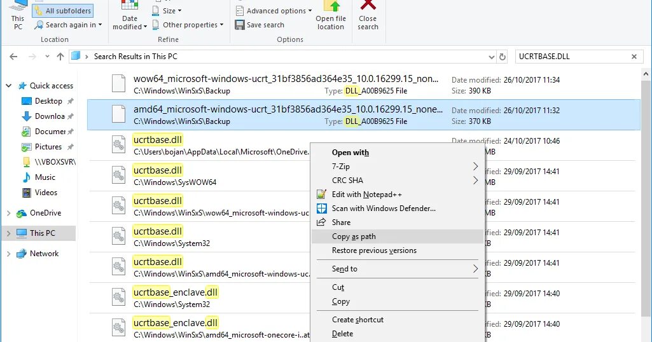Viewport: 652px width, 342px height.
Task: Click the up one level arrow
Action: pyautogui.click(x=60, y=57)
